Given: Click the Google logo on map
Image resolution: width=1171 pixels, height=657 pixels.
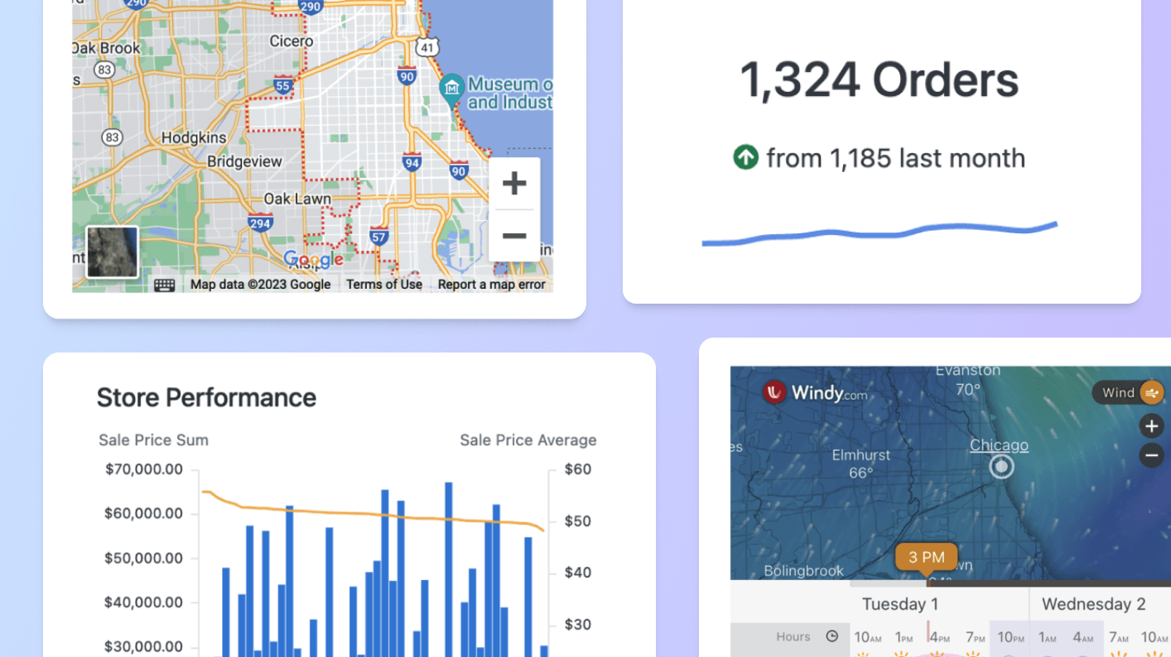Looking at the screenshot, I should pos(313,260).
